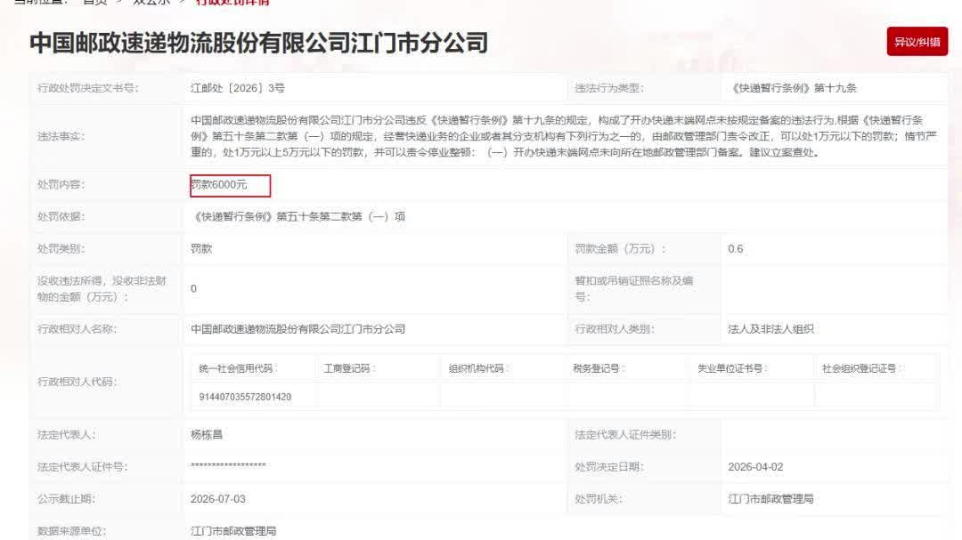
Task: Select the penalty decision date 2026-04-02
Action: 755,467
